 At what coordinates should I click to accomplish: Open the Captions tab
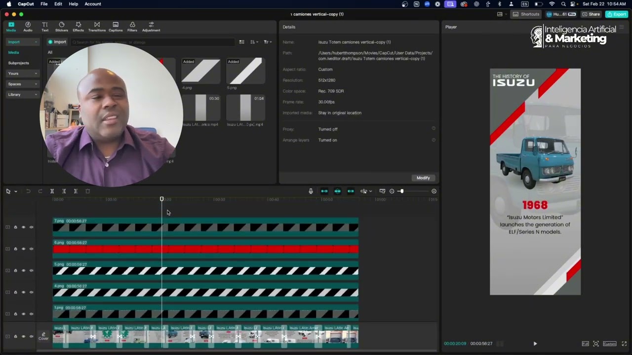(116, 27)
